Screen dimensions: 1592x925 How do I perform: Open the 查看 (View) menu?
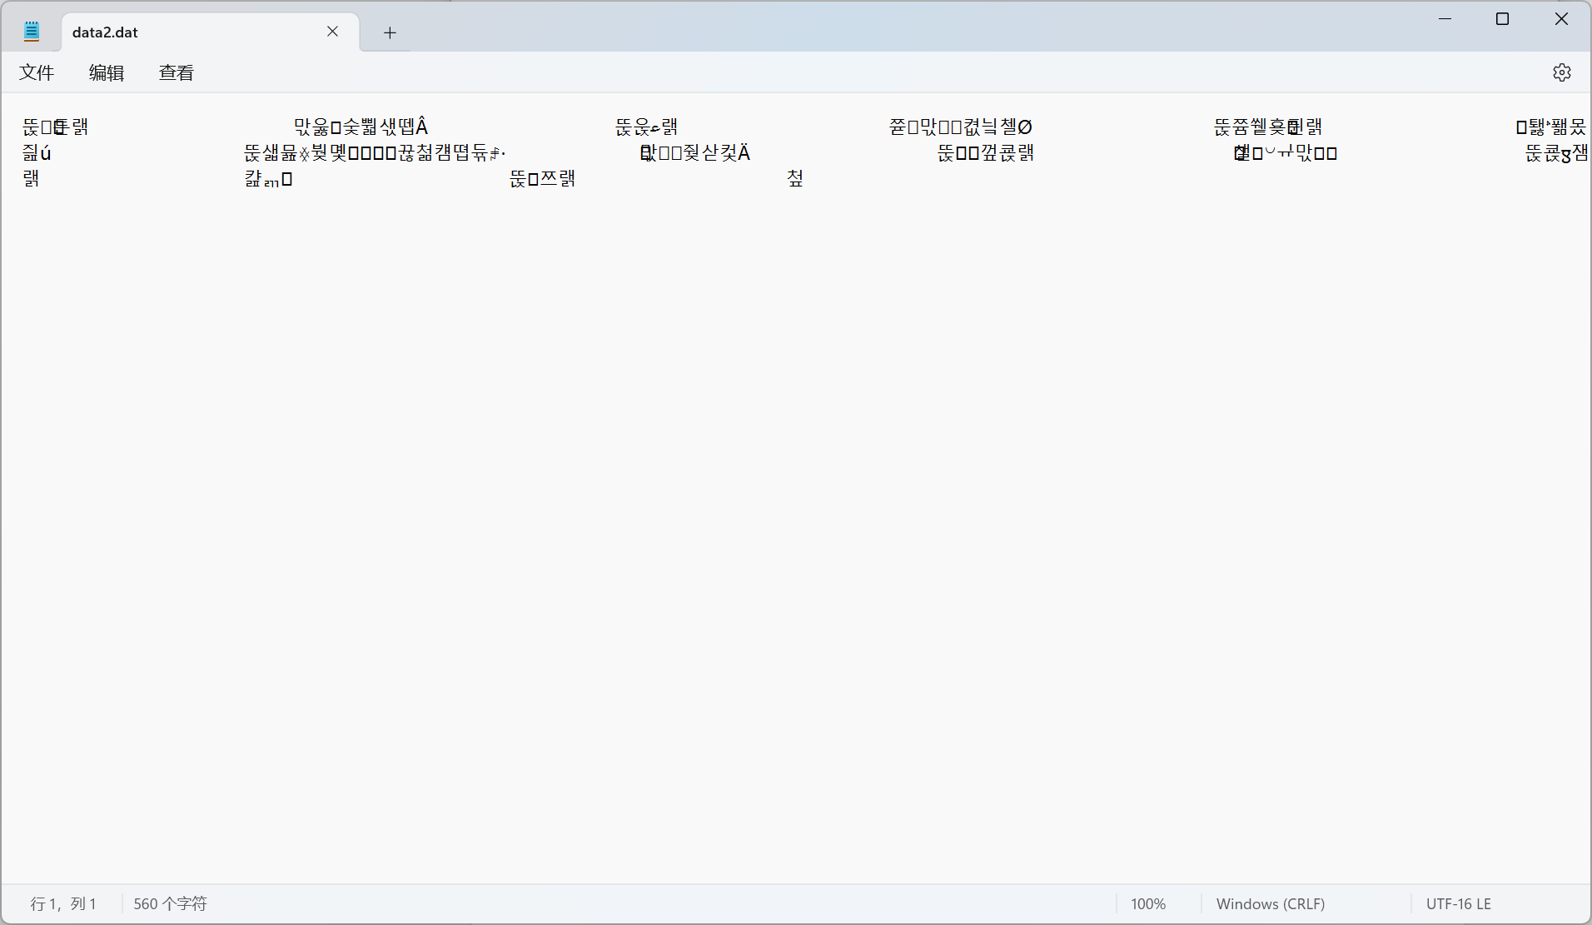177,73
